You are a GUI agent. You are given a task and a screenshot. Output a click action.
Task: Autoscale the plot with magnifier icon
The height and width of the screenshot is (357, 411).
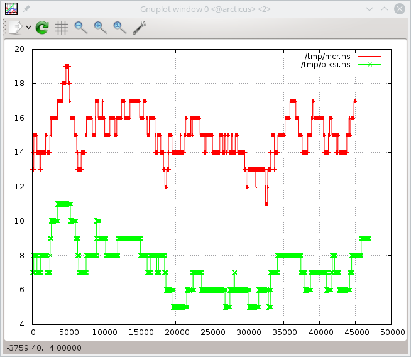click(x=119, y=27)
